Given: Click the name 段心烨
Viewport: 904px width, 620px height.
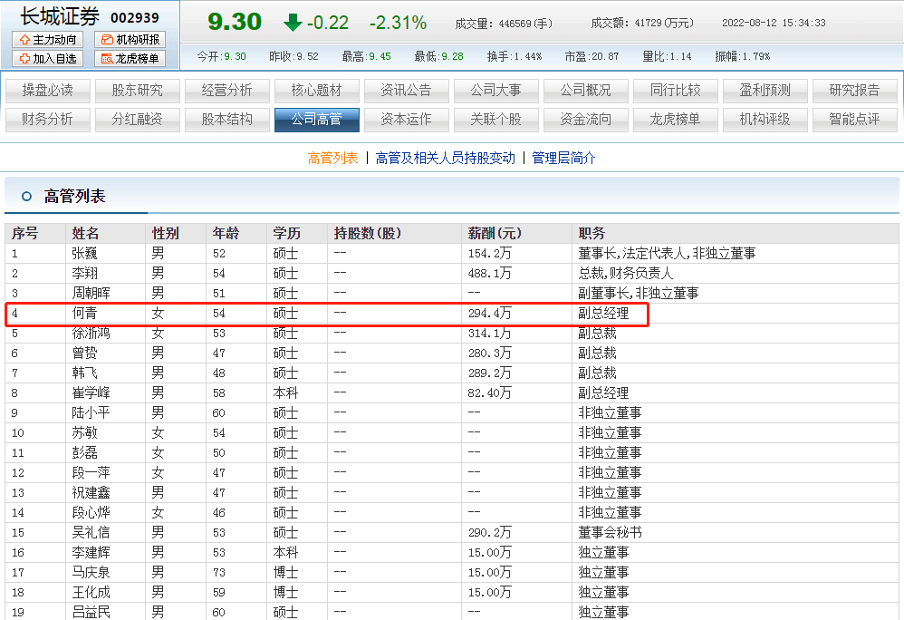Looking at the screenshot, I should [x=91, y=512].
